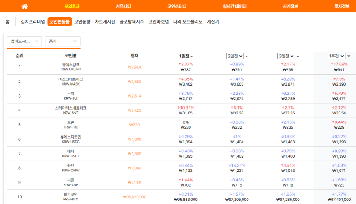Open the 비트코인 KRW-BTC coin
This screenshot has height=204, width=356.
[71, 197]
